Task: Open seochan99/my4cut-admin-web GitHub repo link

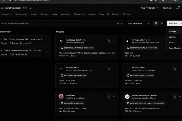Action: pyautogui.click(x=142, y=48)
